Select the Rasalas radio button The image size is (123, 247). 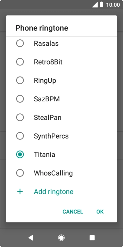point(20,43)
